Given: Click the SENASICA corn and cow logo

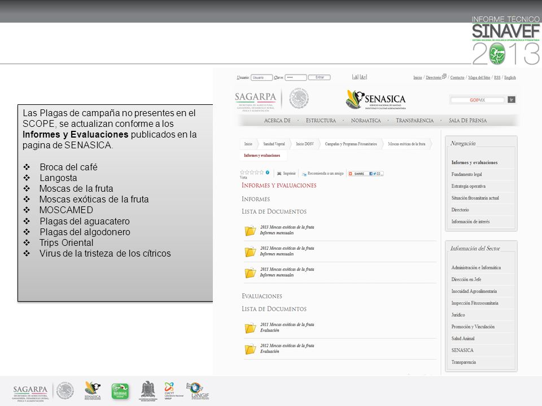Looking at the screenshot, I should [x=376, y=99].
